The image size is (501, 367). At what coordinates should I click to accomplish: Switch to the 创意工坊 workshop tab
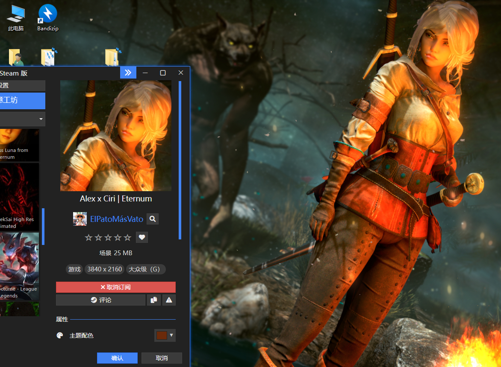[22, 100]
